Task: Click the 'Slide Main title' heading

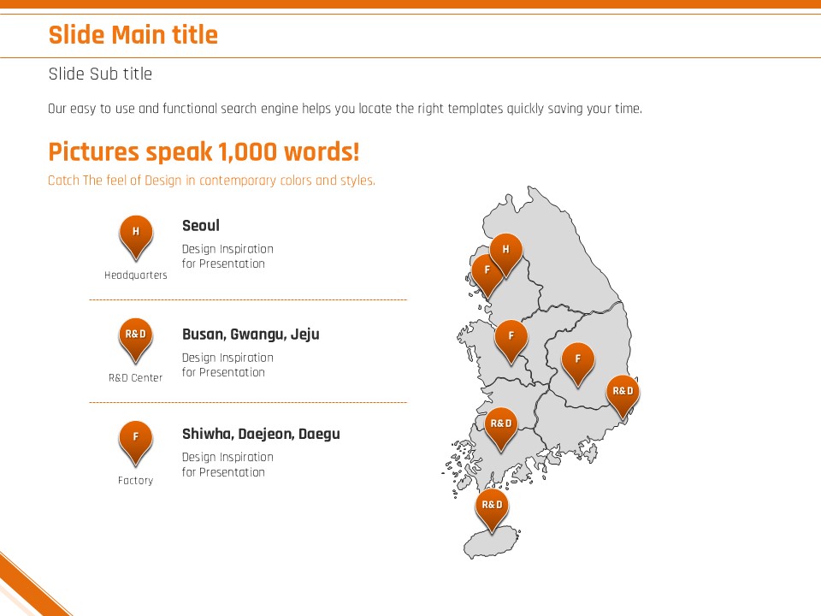Action: pyautogui.click(x=133, y=35)
